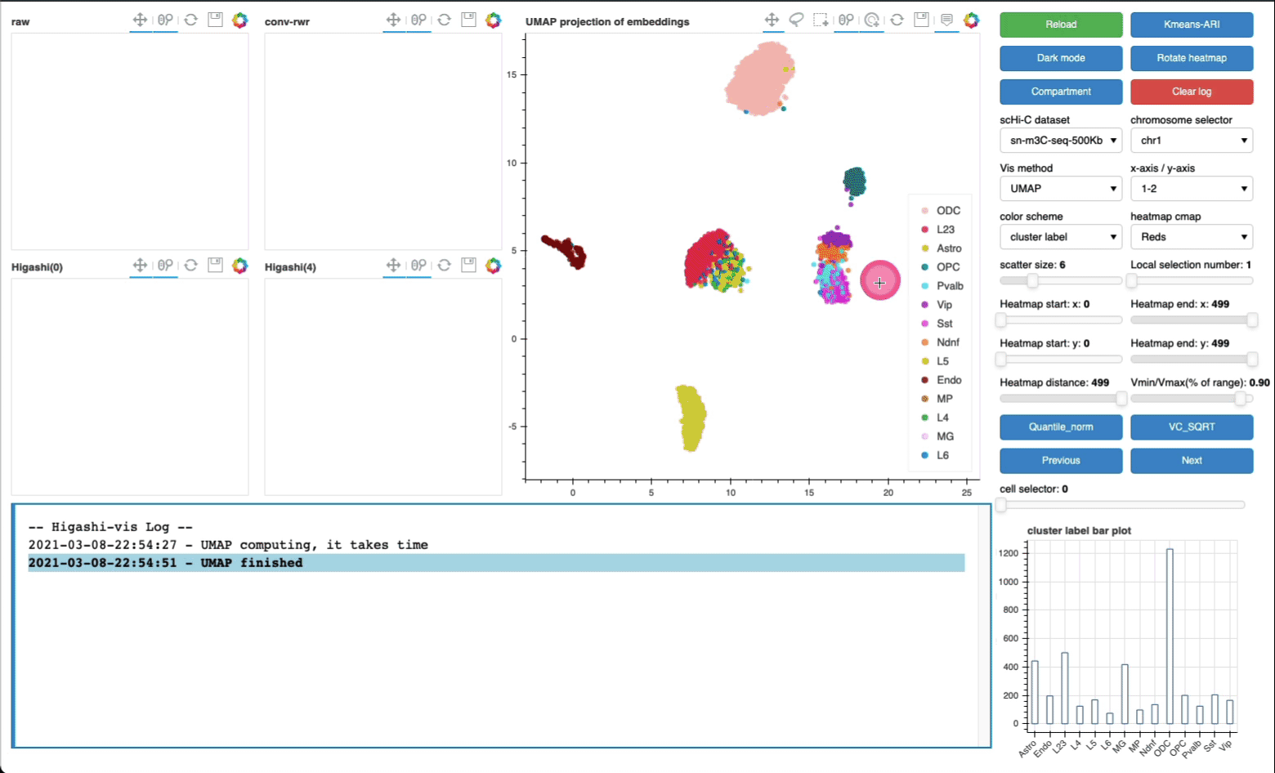Select the Lasso Select tool in UMAP toolbar
The width and height of the screenshot is (1275, 773).
(x=796, y=20)
